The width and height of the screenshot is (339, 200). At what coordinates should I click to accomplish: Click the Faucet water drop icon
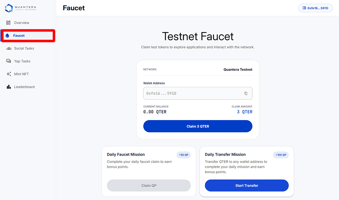tap(7, 36)
